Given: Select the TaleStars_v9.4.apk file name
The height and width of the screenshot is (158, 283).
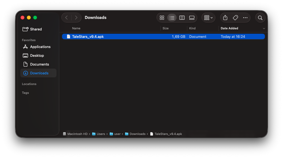Looking at the screenshot, I should pyautogui.click(x=88, y=37).
